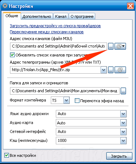Close the Настройки window with X
The width and height of the screenshot is (136, 164).
[x=130, y=6]
